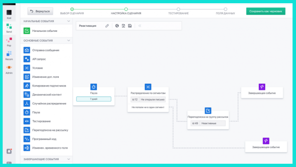Viewport: 296px width, 167px height.
Task: Select the 'Тестирование' event icon
Action: [x=27, y=121]
